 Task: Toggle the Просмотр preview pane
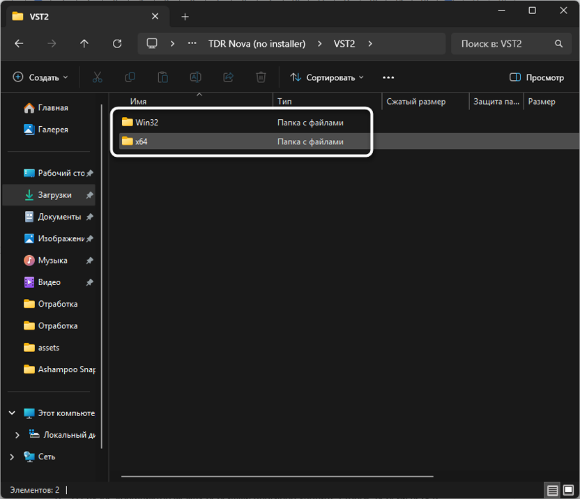pos(537,77)
